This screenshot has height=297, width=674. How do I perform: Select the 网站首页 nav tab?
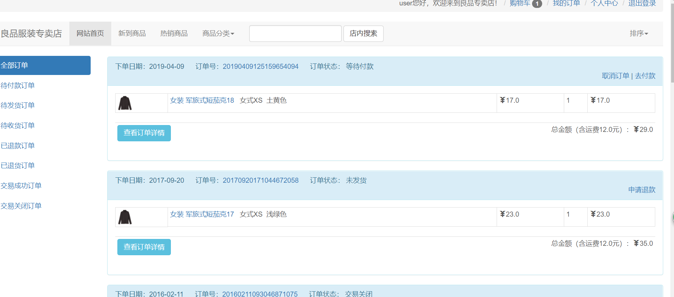point(90,34)
